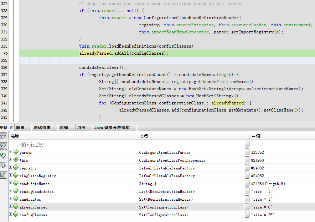Screen dimensions: 315x222
Task: Sort by the 类型 column header
Action: (x=194, y=136)
